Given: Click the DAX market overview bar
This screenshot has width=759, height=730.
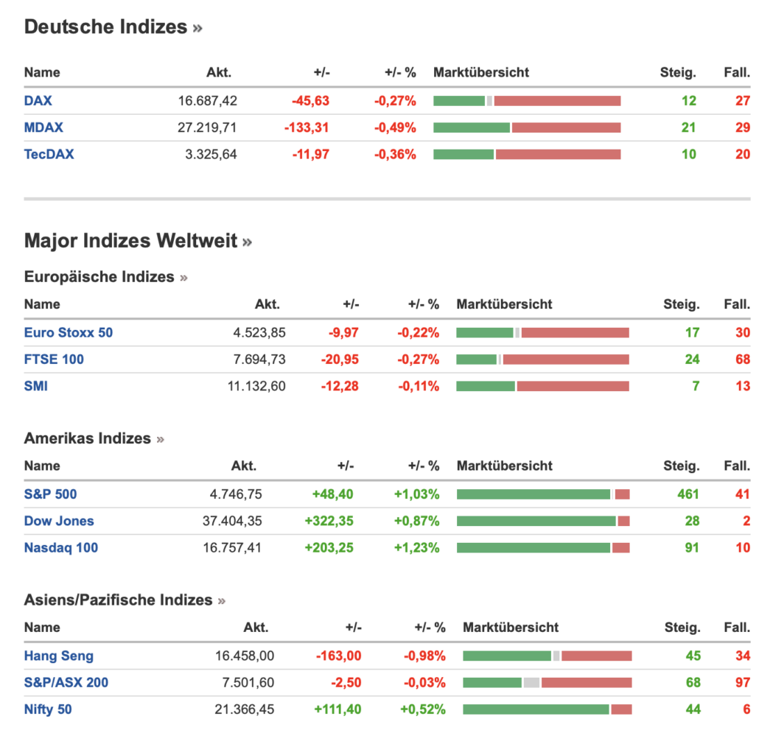Looking at the screenshot, I should coord(527,101).
